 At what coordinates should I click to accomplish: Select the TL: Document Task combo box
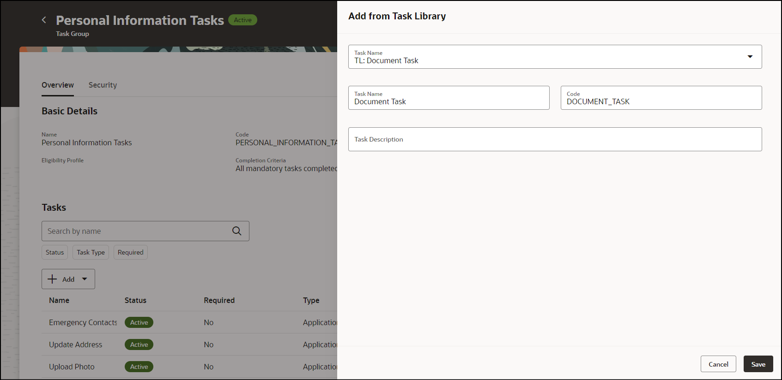coord(555,57)
